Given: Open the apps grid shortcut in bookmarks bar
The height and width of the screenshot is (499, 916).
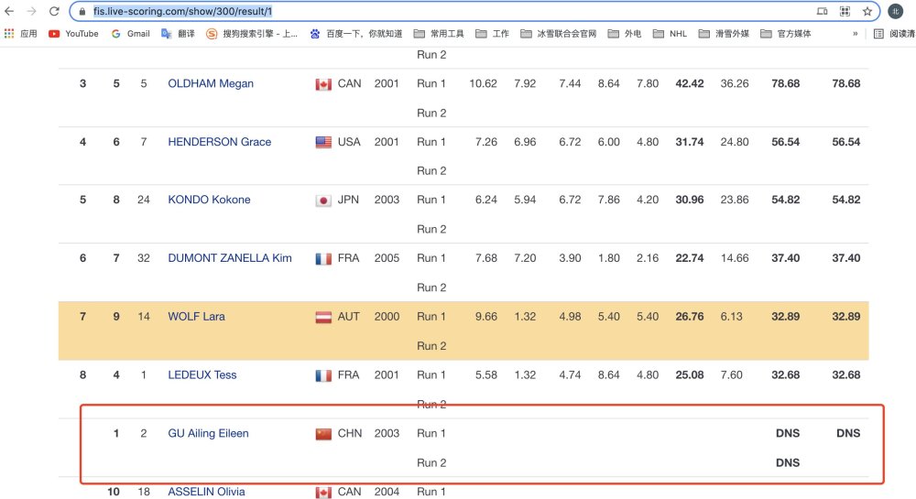Looking at the screenshot, I should (x=20, y=34).
